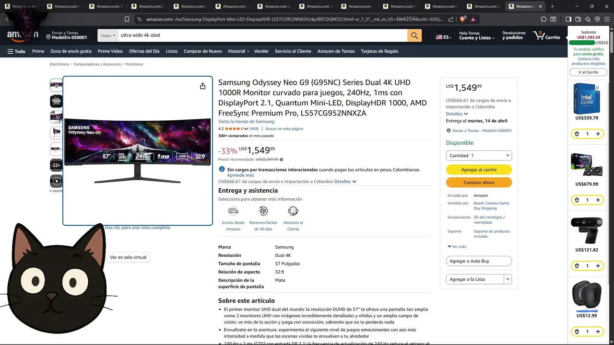Open Zona de envío gratis nav item
This screenshot has height=345, width=614.
pos(71,51)
